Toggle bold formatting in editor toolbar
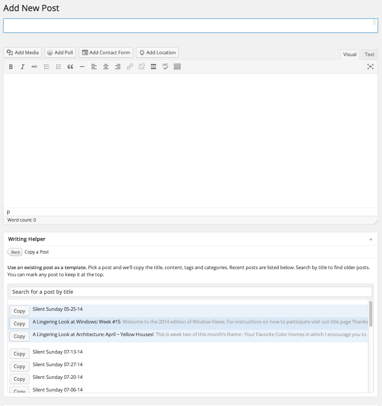382x406 pixels. tap(11, 67)
